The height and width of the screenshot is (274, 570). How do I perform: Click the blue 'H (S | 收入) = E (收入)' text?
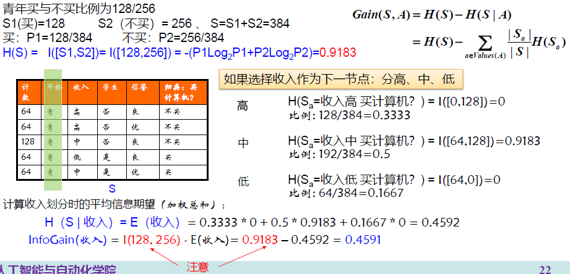pyautogui.click(x=112, y=222)
